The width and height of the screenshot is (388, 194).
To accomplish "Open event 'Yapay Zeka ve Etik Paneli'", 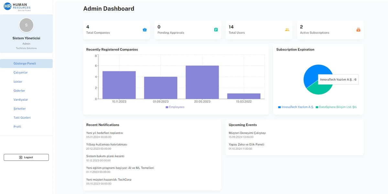I will point(246,145).
